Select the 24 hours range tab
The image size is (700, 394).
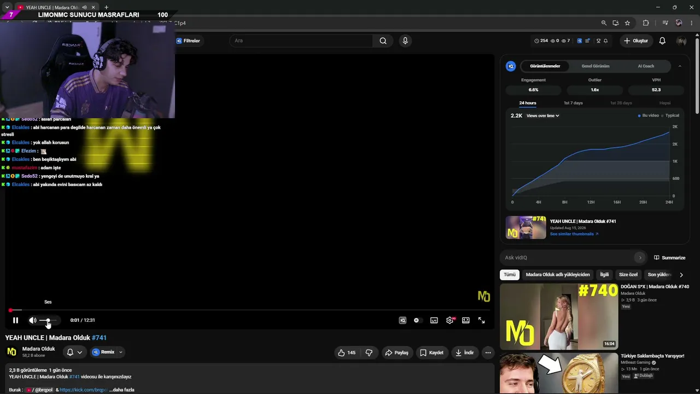coord(528,103)
